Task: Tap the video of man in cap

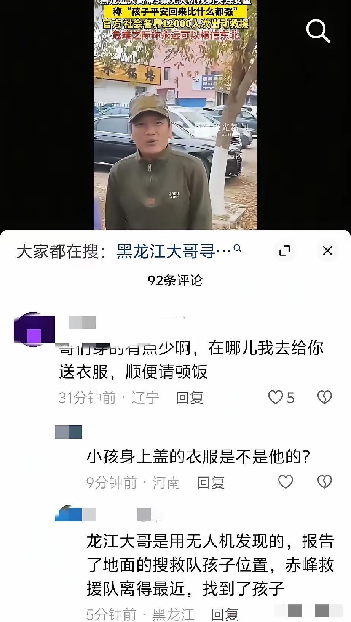Action: 175,114
